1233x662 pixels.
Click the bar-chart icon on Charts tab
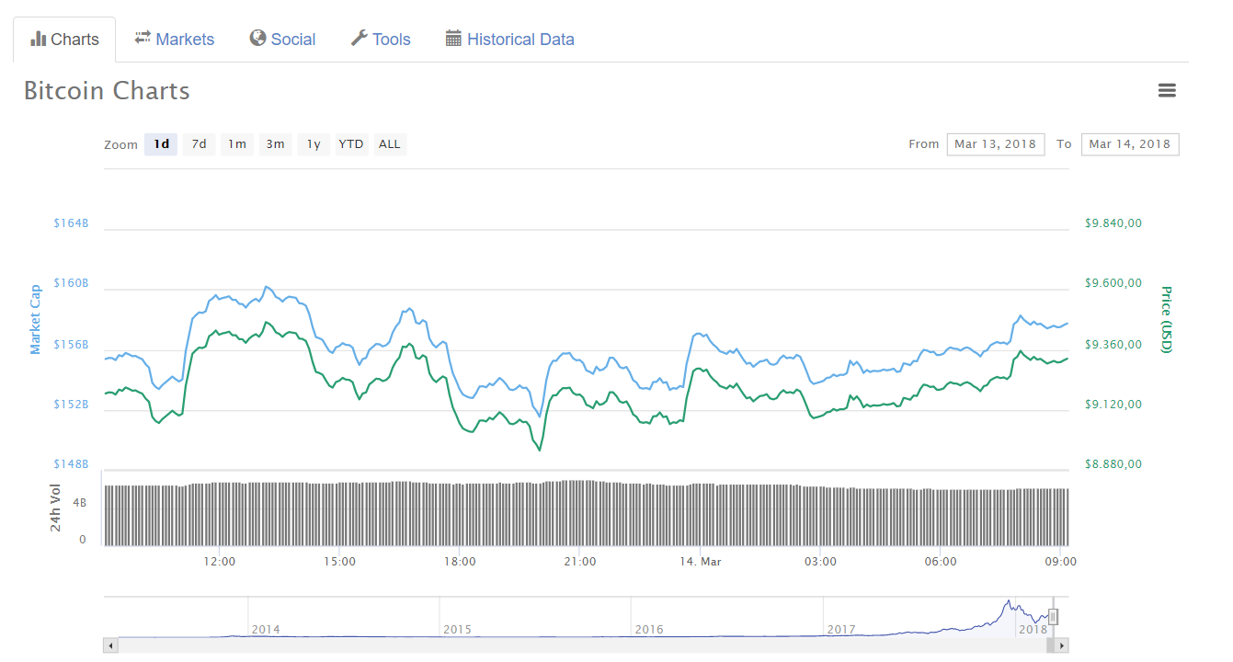[38, 39]
